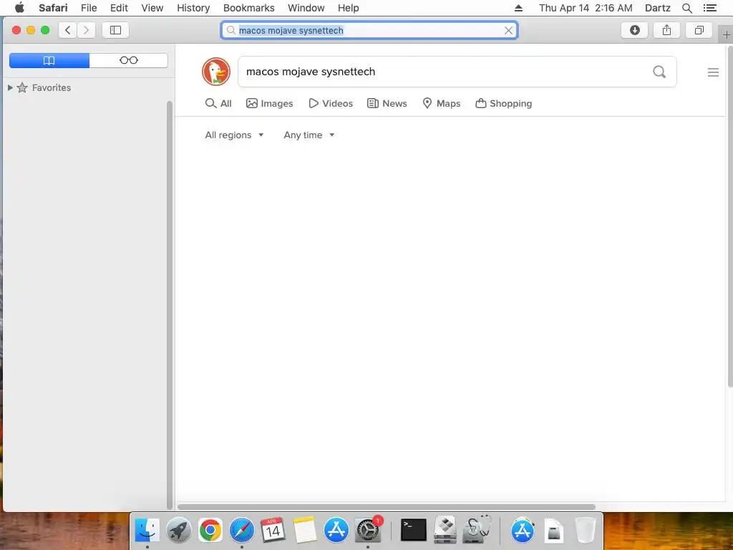
Task: Open the Safari application menu
Action: (x=53, y=8)
